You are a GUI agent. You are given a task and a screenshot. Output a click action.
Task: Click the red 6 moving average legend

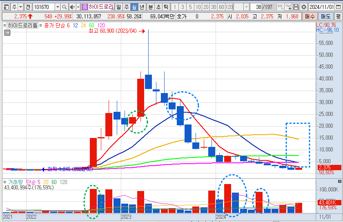[68, 25]
